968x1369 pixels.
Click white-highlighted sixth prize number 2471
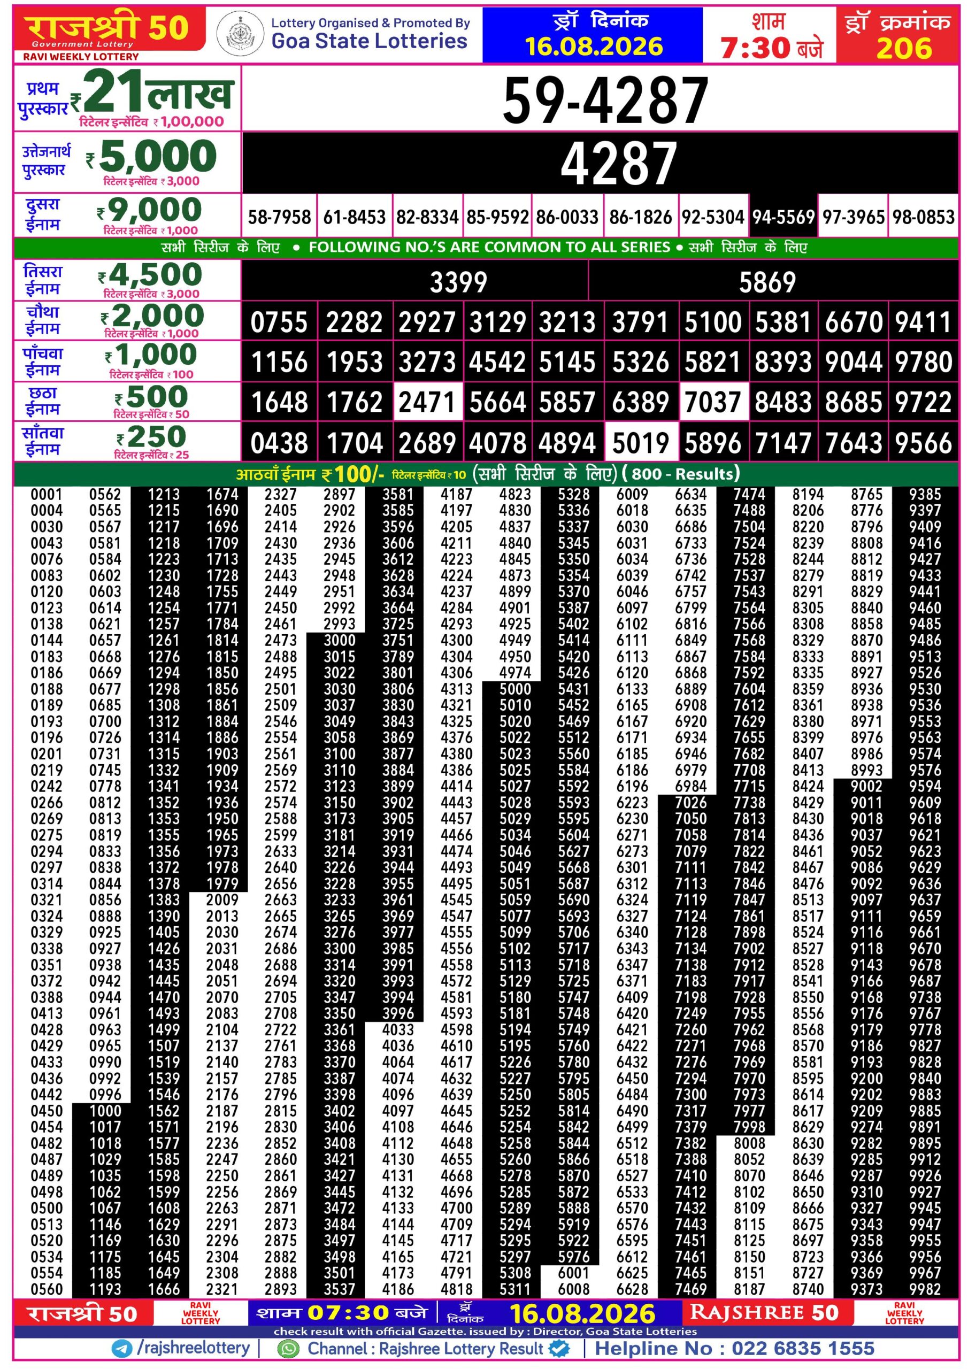[427, 403]
